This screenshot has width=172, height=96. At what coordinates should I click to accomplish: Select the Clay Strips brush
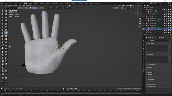pos(6,14)
